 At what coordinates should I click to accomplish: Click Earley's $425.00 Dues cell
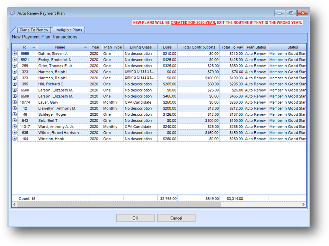[x=167, y=60]
